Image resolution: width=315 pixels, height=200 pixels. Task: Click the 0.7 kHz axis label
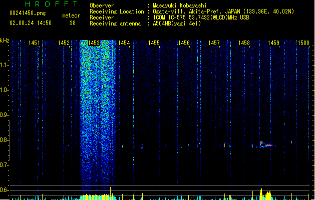[x=4, y=165]
